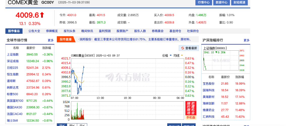Open the 法国CAC40 index link
This screenshot has width=286, height=126.
[15, 114]
